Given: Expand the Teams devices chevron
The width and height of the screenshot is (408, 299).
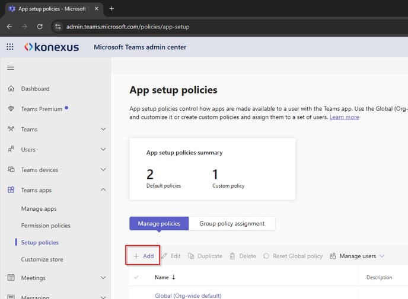Looking at the screenshot, I should coord(103,169).
